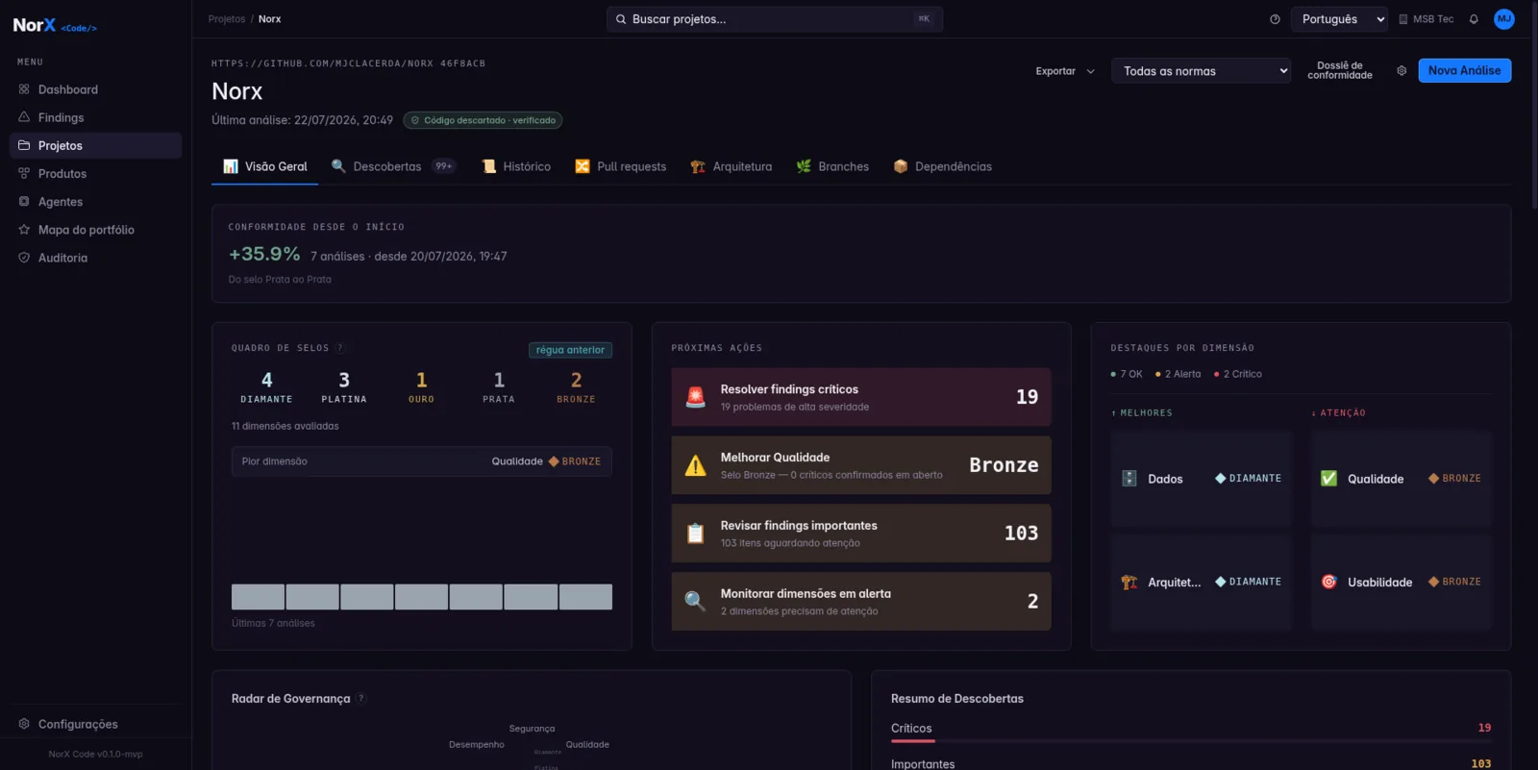
Task: Open the Melhorar Qualidade action card
Action: [861, 465]
